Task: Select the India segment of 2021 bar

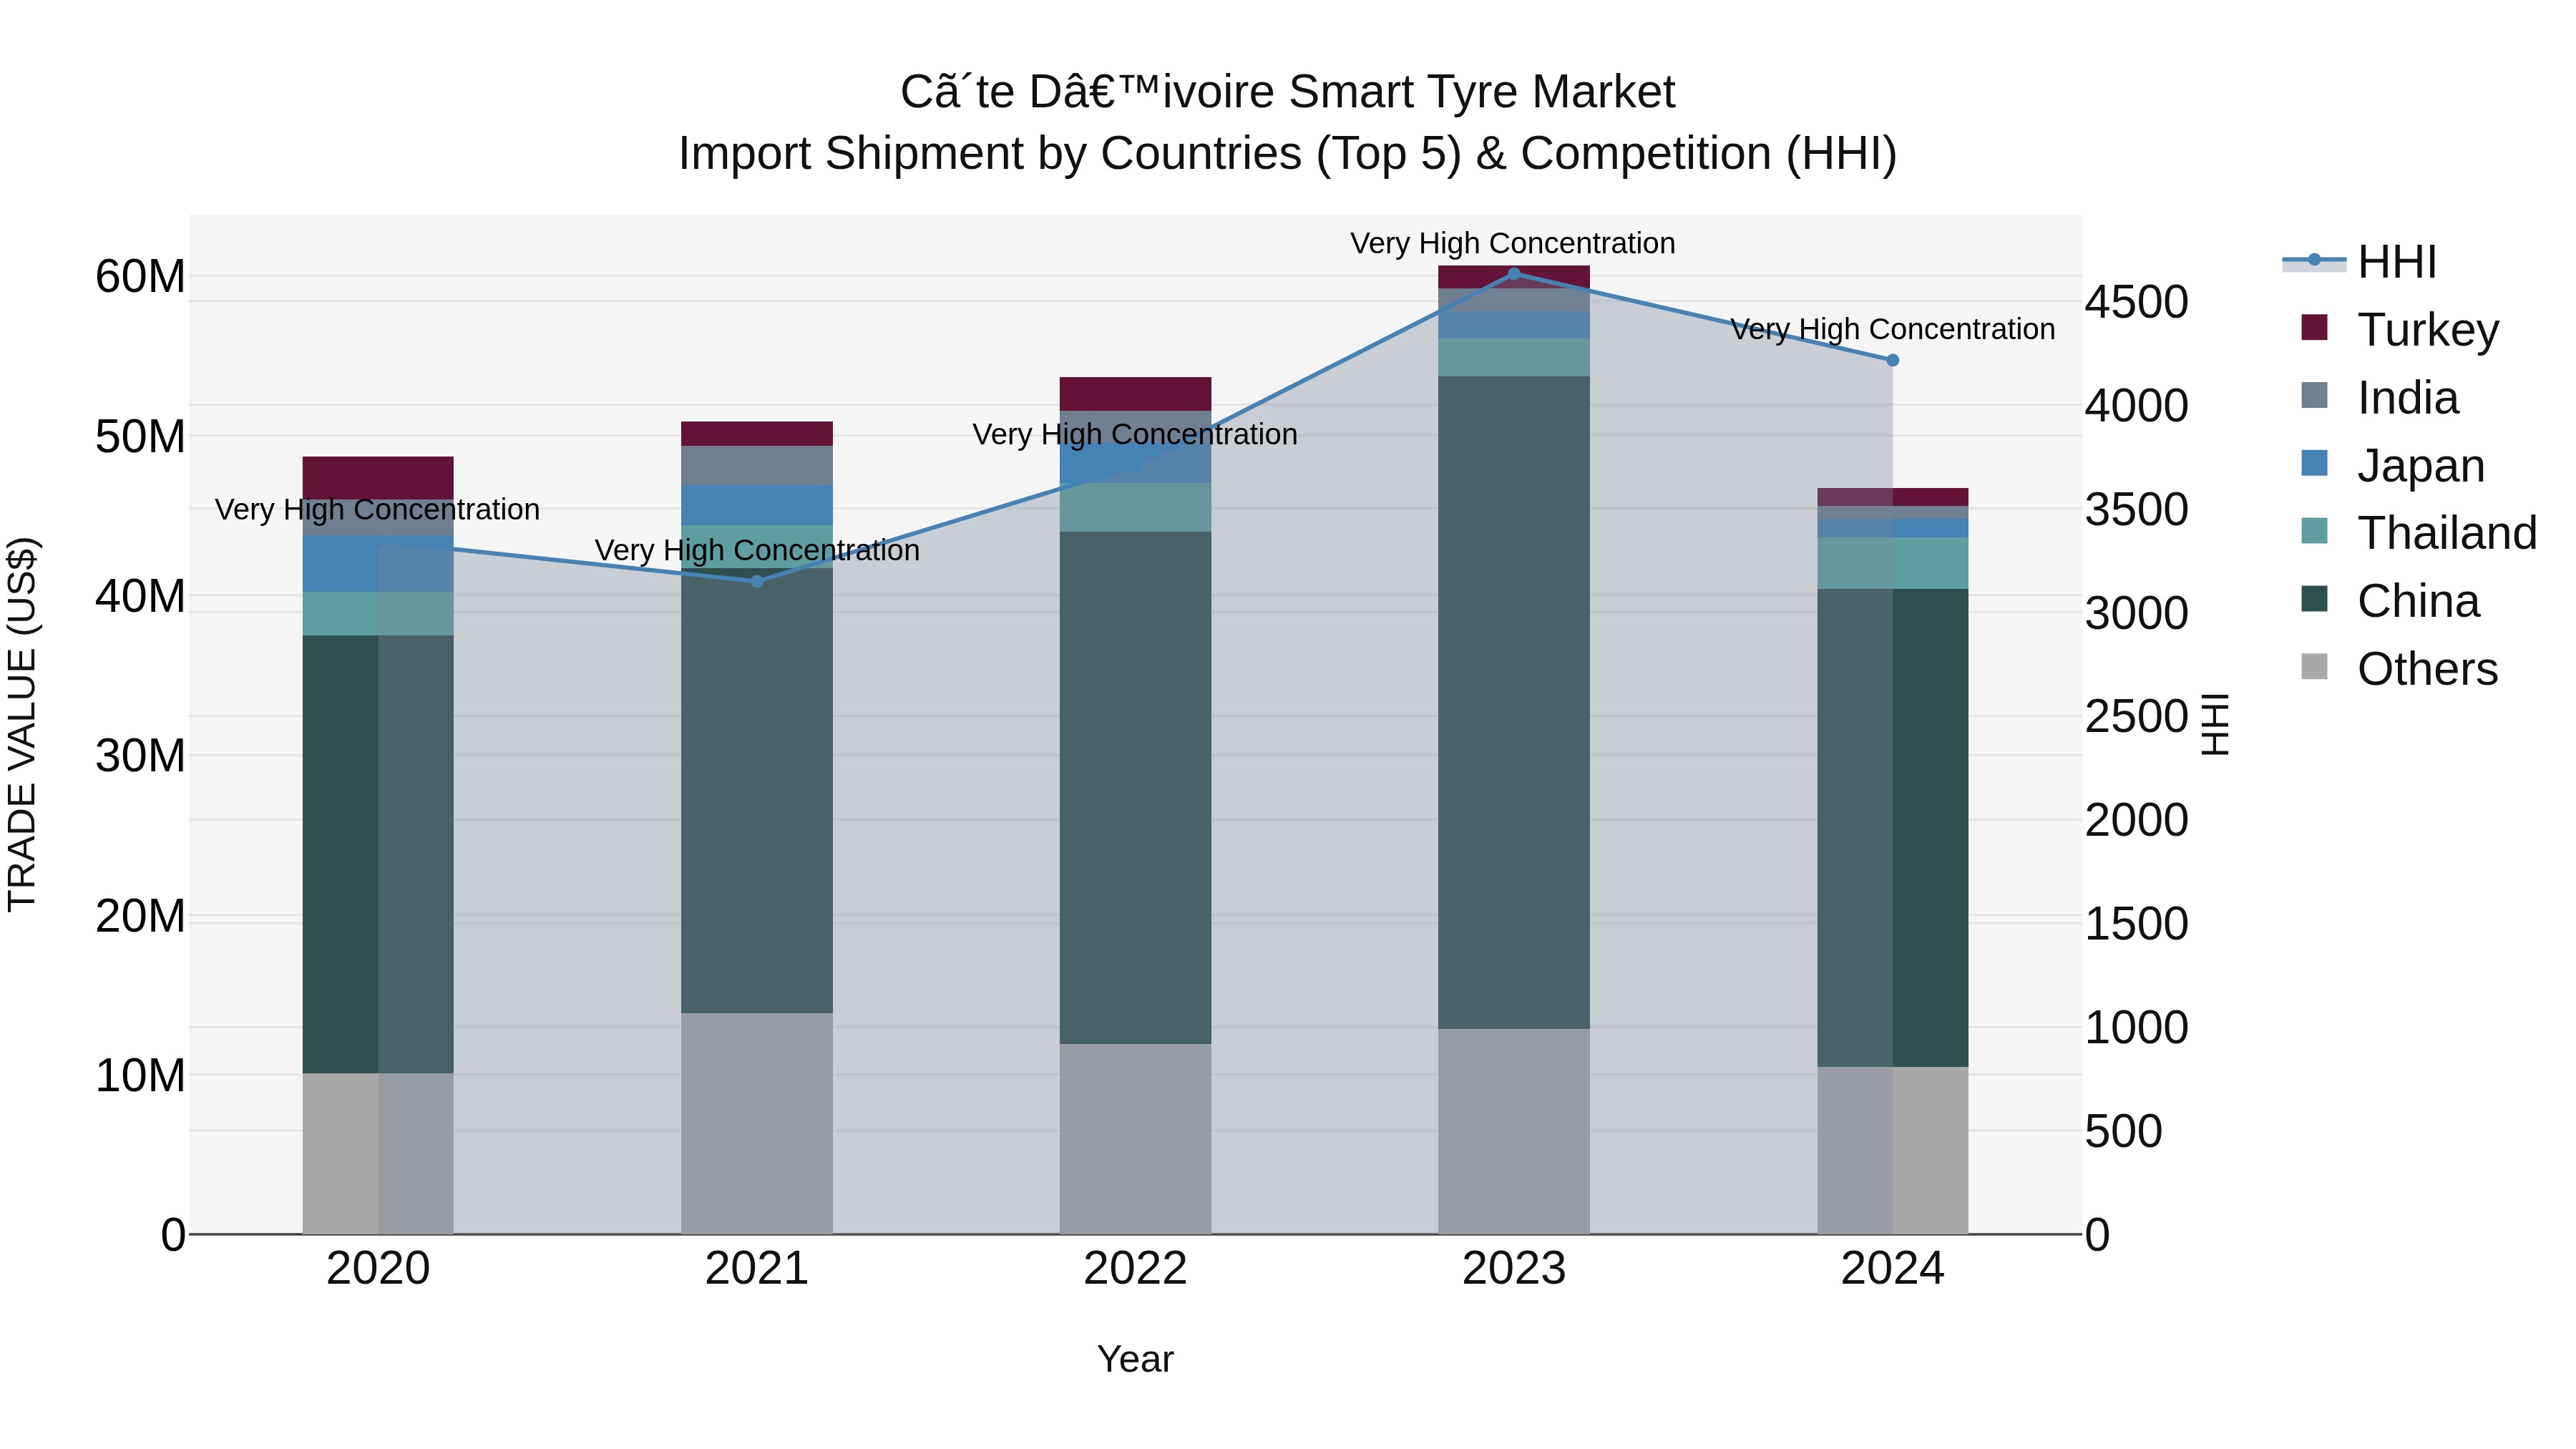Action: coord(757,465)
